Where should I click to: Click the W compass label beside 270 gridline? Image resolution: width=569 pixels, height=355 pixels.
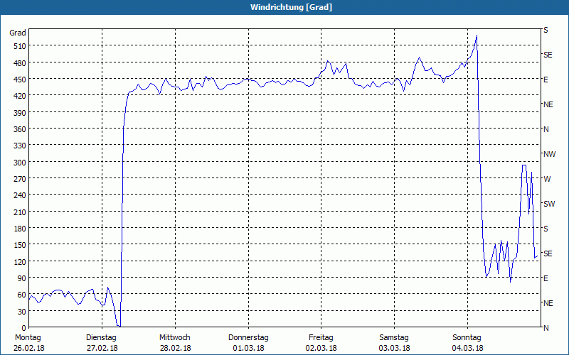[547, 179]
